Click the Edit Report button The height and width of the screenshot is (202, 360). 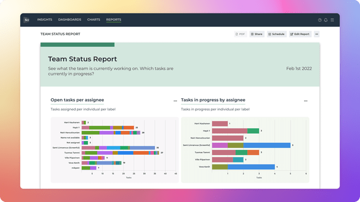coord(300,34)
